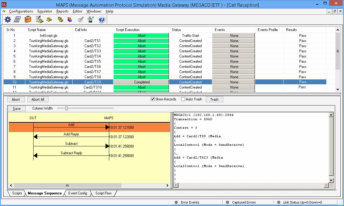The image size is (344, 206).
Task: Open the Editor menu
Action: (x=77, y=11)
